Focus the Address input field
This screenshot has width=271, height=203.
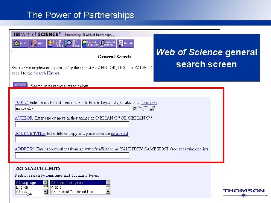point(72,155)
